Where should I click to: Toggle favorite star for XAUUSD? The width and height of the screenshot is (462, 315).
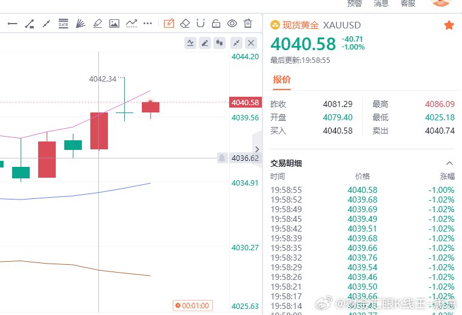tap(449, 25)
